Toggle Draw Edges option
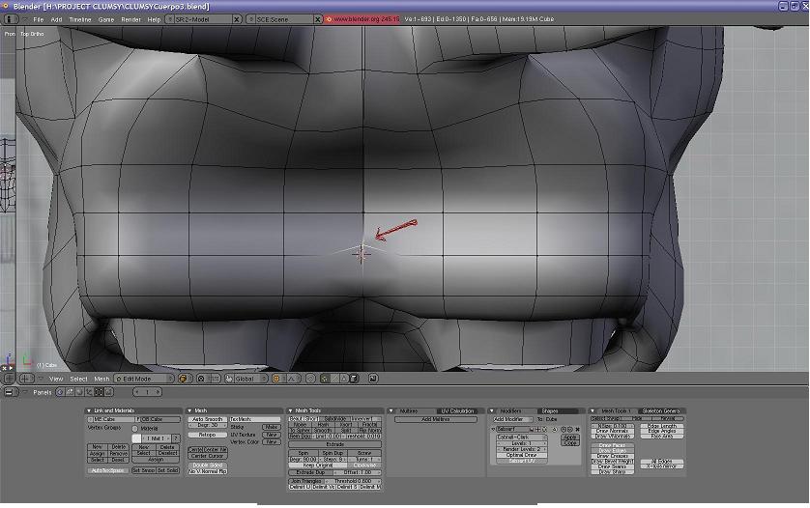 (613, 451)
